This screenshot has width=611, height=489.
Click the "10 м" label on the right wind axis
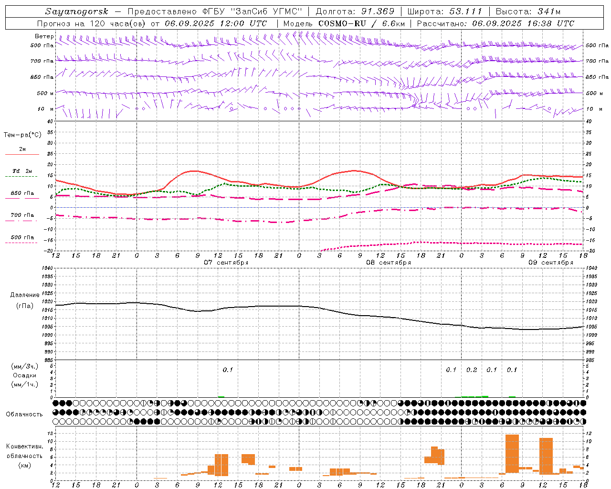click(594, 109)
